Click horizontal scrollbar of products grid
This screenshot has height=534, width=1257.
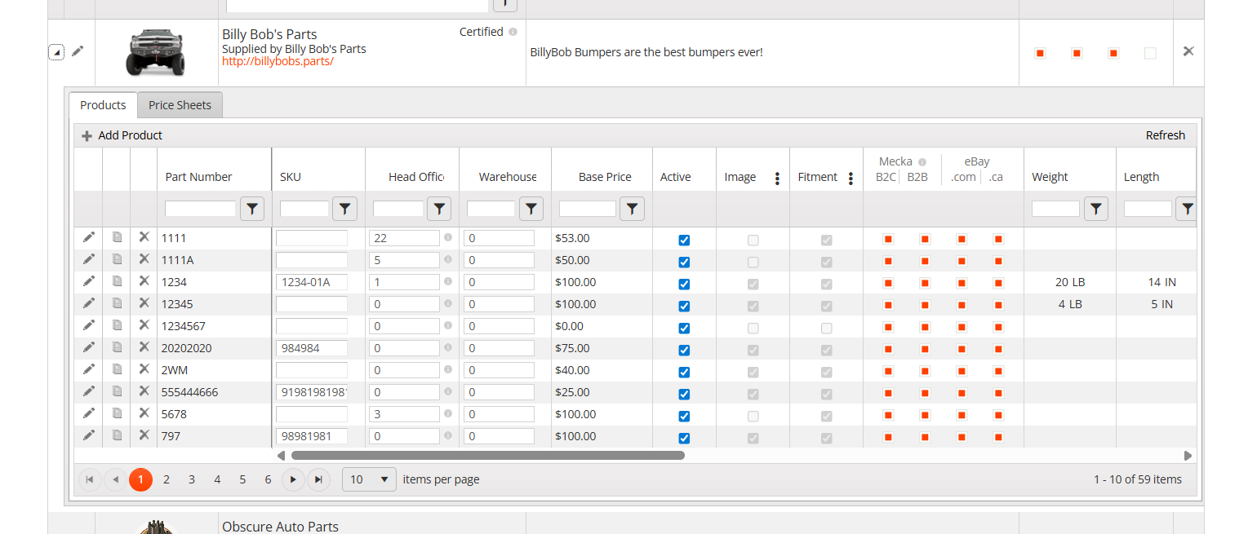[x=488, y=455]
